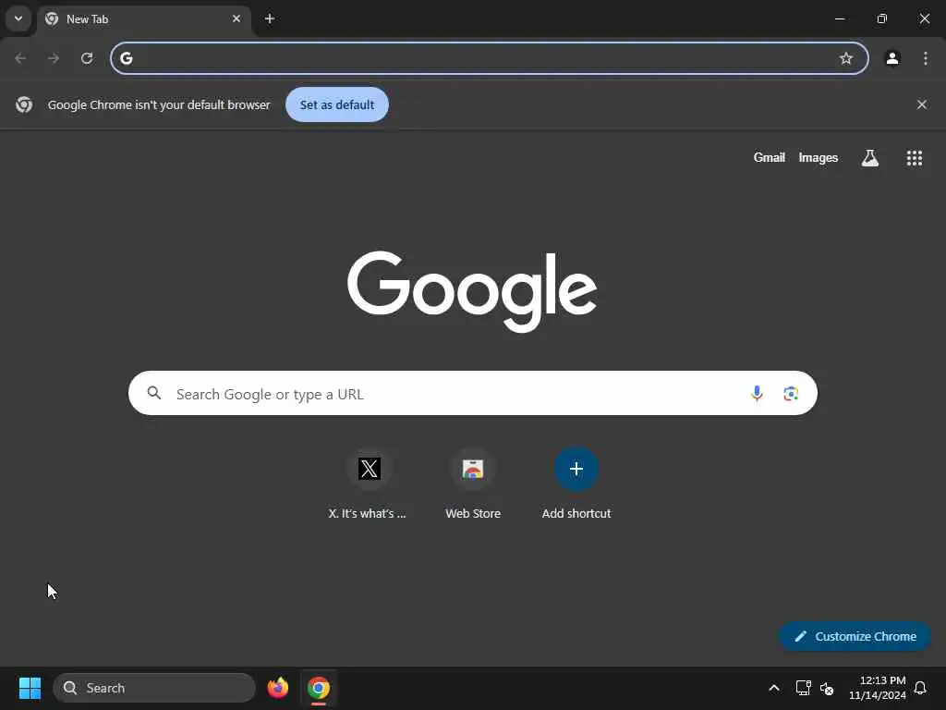Open the notifications bell
The image size is (946, 710).
click(x=920, y=688)
